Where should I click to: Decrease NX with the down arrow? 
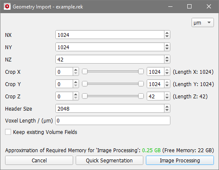167,36
